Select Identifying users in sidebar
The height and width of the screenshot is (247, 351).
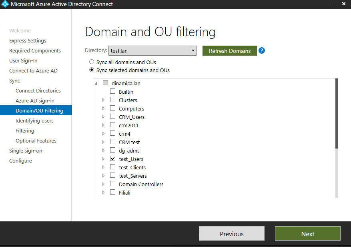point(34,121)
